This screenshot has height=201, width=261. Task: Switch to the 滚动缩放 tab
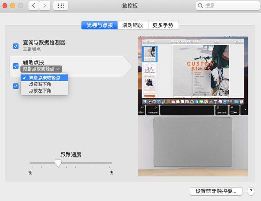point(133,25)
